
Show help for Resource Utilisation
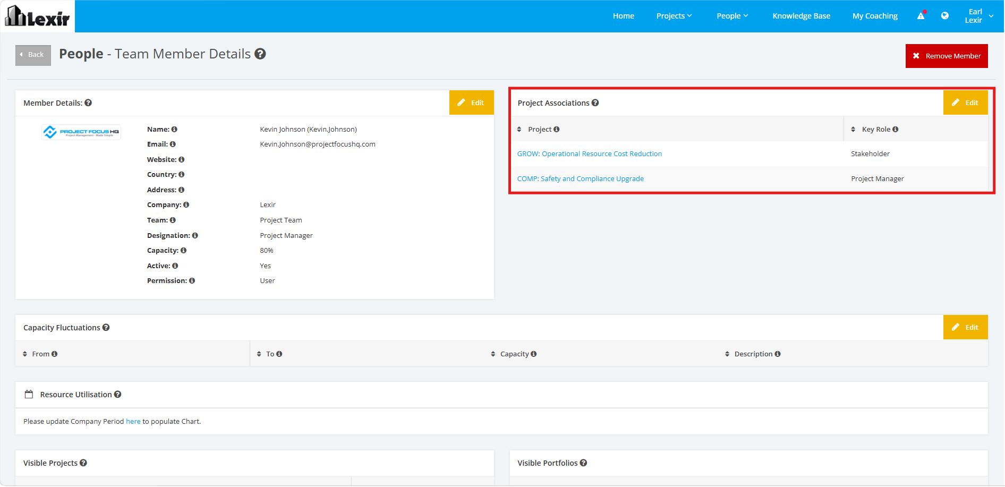click(x=118, y=395)
